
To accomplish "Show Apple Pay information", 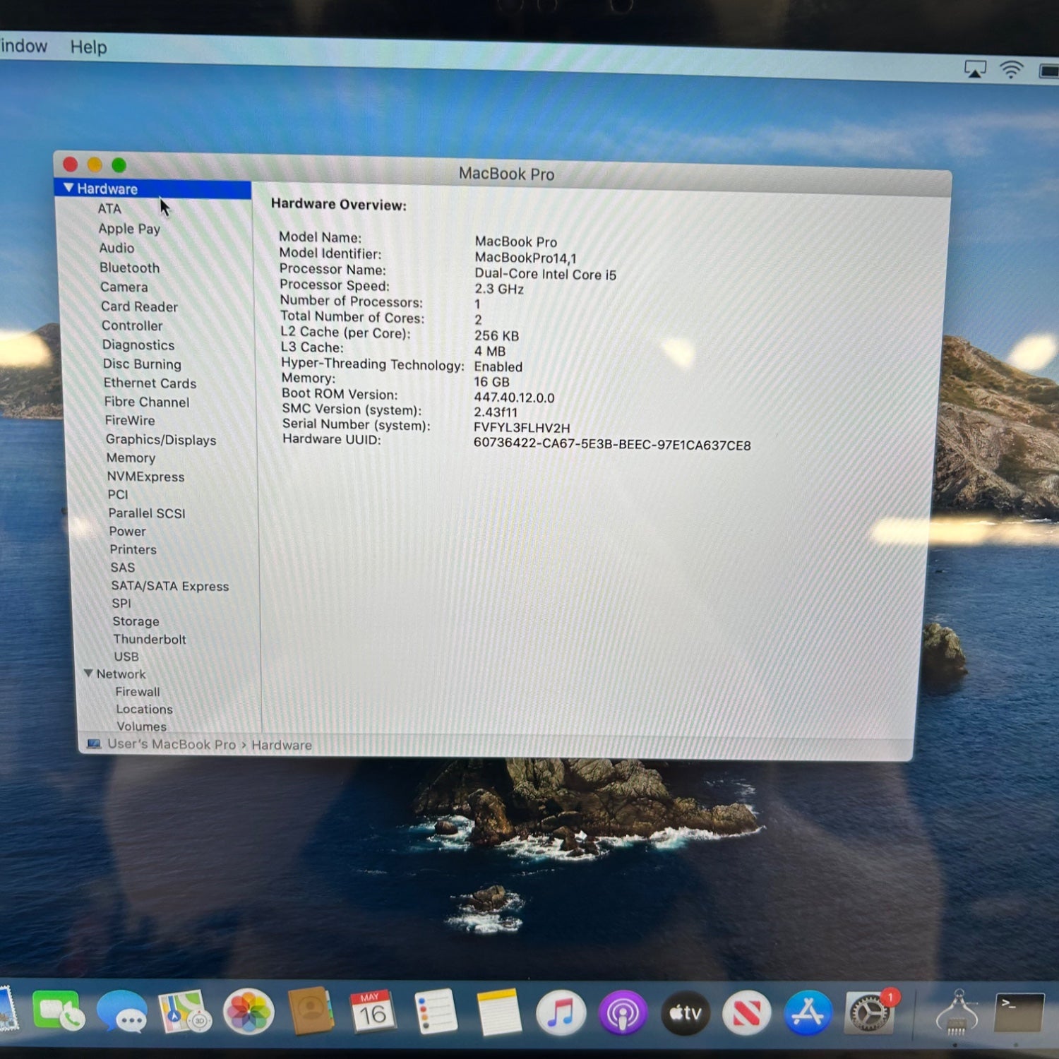I will pyautogui.click(x=129, y=228).
